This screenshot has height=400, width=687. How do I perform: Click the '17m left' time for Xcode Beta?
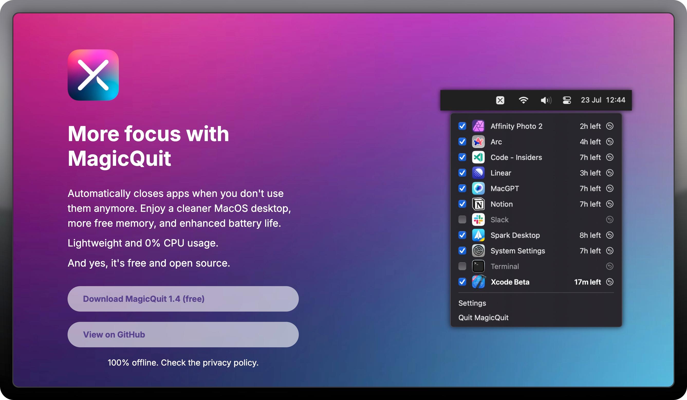pos(588,282)
